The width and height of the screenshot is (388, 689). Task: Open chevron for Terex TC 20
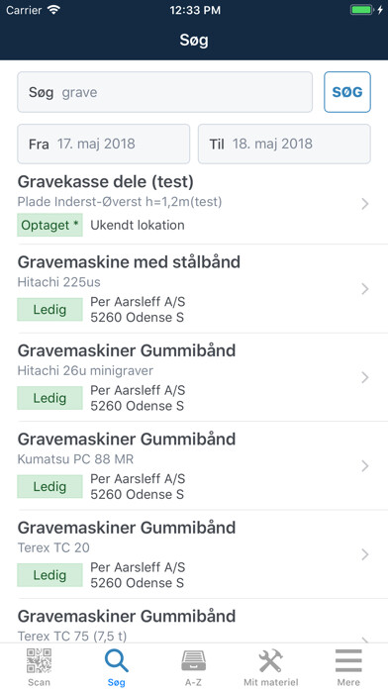[364, 554]
